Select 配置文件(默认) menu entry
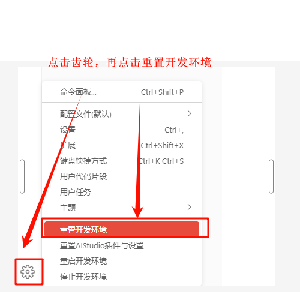Image resolution: width=300 pixels, height=300 pixels. (x=122, y=114)
